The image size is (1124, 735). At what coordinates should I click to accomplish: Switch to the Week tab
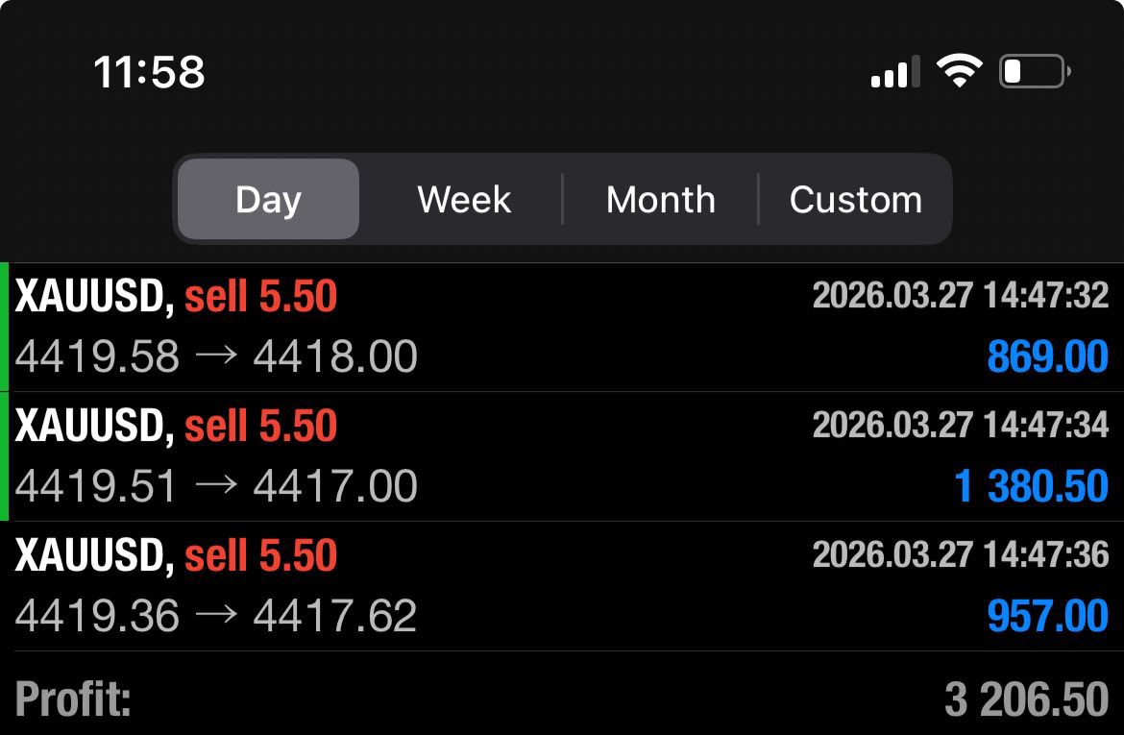point(464,200)
